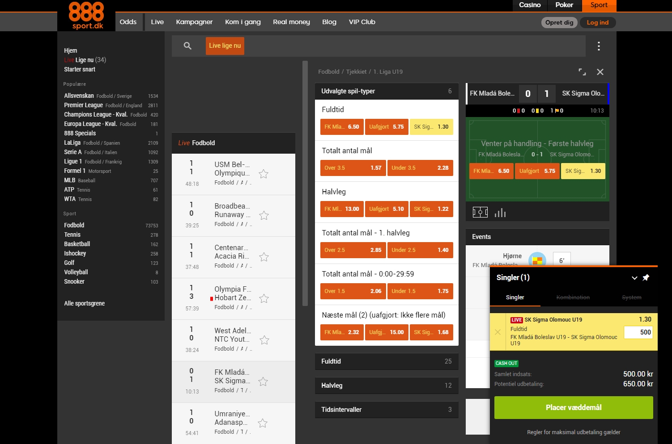The width and height of the screenshot is (672, 444).
Task: Click the Placer væddemål button
Action: tap(573, 407)
